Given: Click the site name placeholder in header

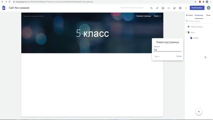Looking at the screenshot, I should (x=34, y=16).
